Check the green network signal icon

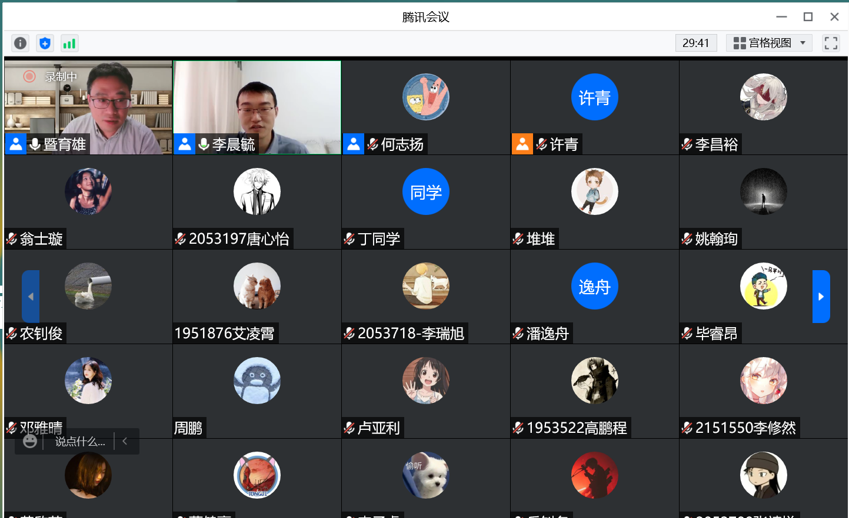69,43
